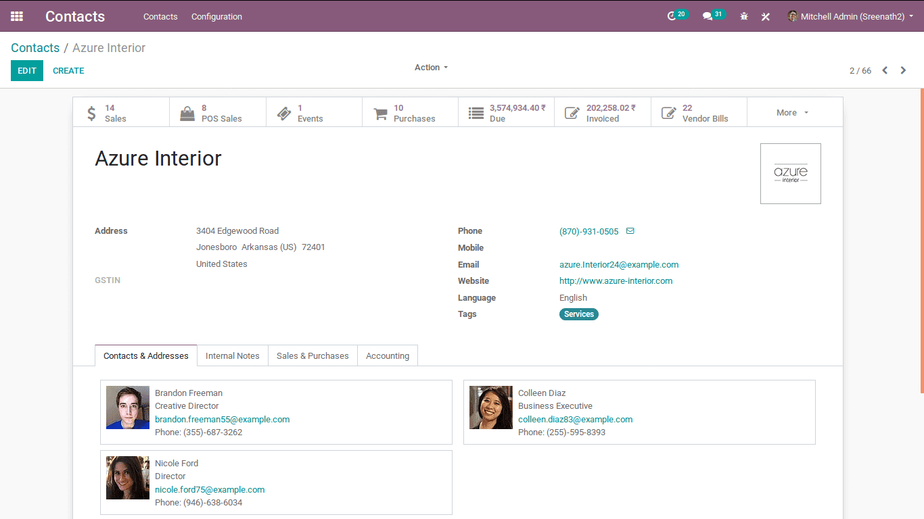Viewport: 924px width, 519px height.
Task: Go back to Contacts breadcrumb
Action: pos(35,48)
